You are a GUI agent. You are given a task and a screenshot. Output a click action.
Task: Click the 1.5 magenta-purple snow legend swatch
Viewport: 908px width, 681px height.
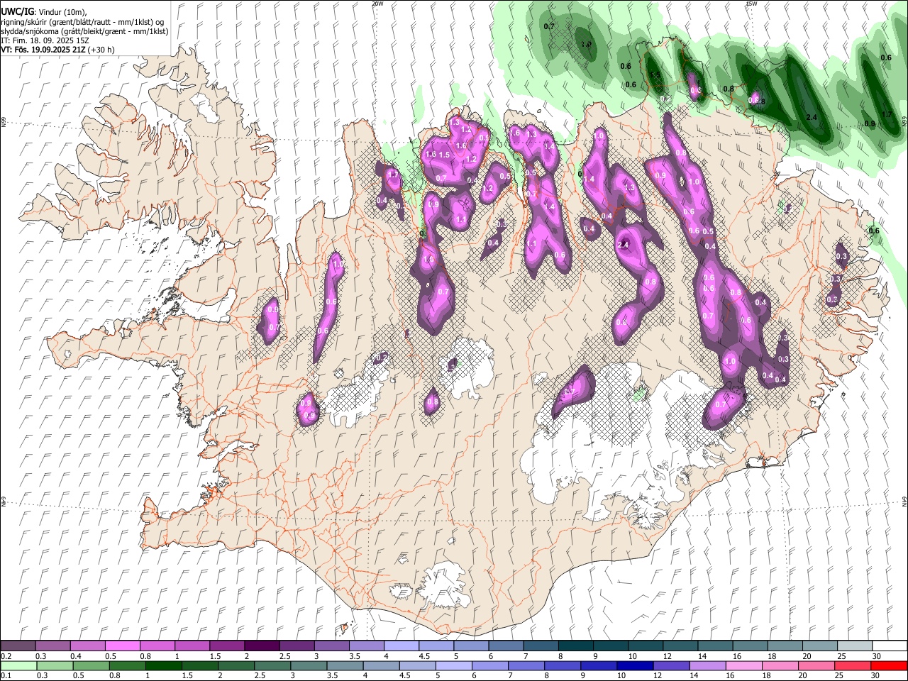point(226,646)
